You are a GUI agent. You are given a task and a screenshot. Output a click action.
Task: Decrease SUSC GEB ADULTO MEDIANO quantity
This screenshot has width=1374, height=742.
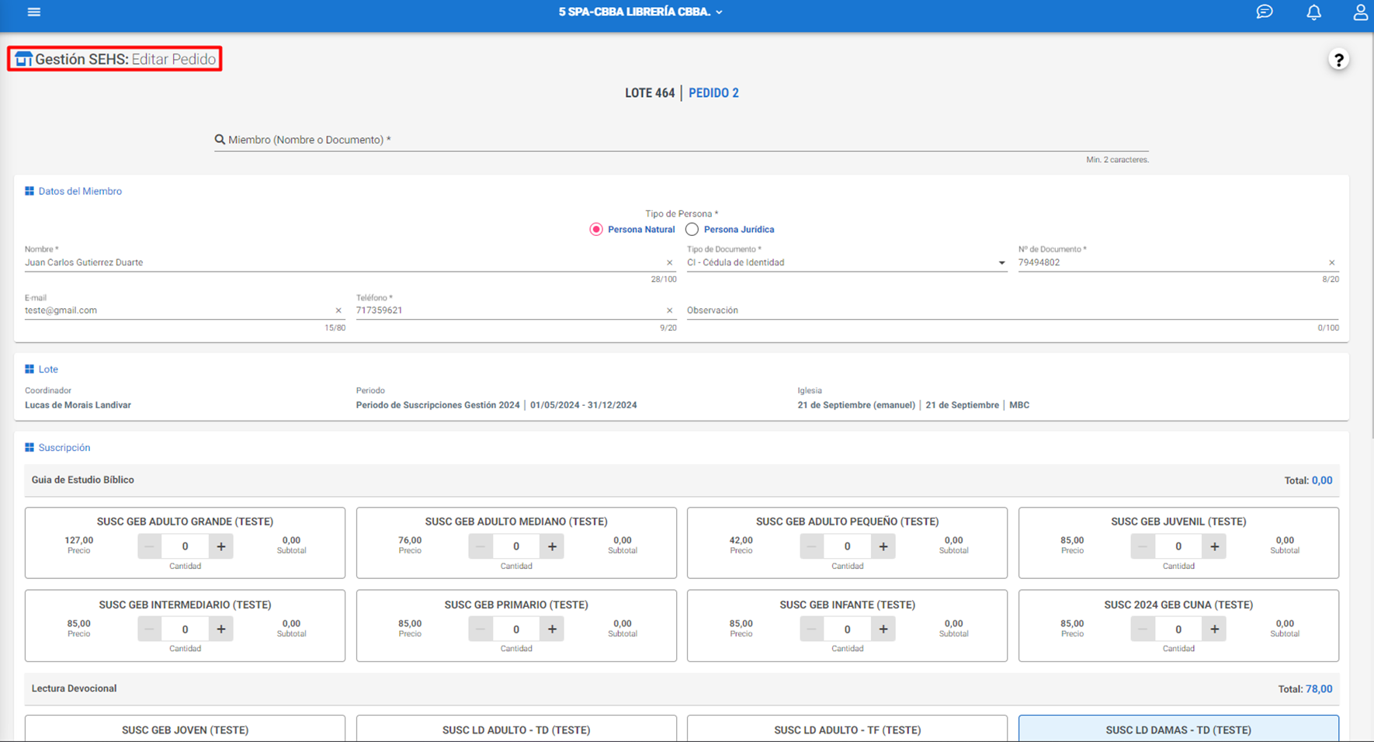[x=481, y=546]
